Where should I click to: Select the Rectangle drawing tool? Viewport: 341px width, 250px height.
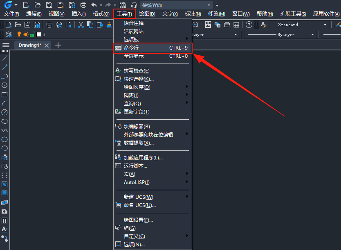tap(4, 94)
